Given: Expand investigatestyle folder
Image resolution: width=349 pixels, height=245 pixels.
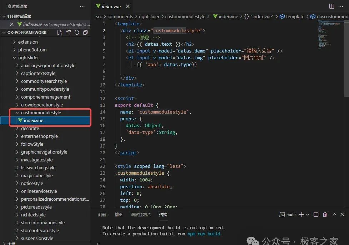Looking at the screenshot, I should [x=18, y=160].
